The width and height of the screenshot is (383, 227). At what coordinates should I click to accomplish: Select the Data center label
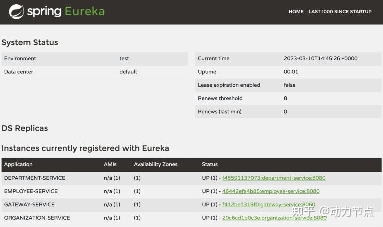19,72
